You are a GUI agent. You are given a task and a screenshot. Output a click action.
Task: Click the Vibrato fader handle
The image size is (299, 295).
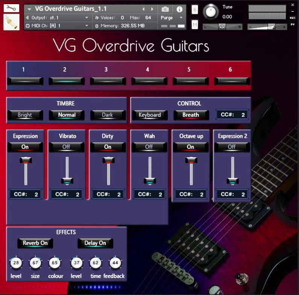click(x=67, y=181)
